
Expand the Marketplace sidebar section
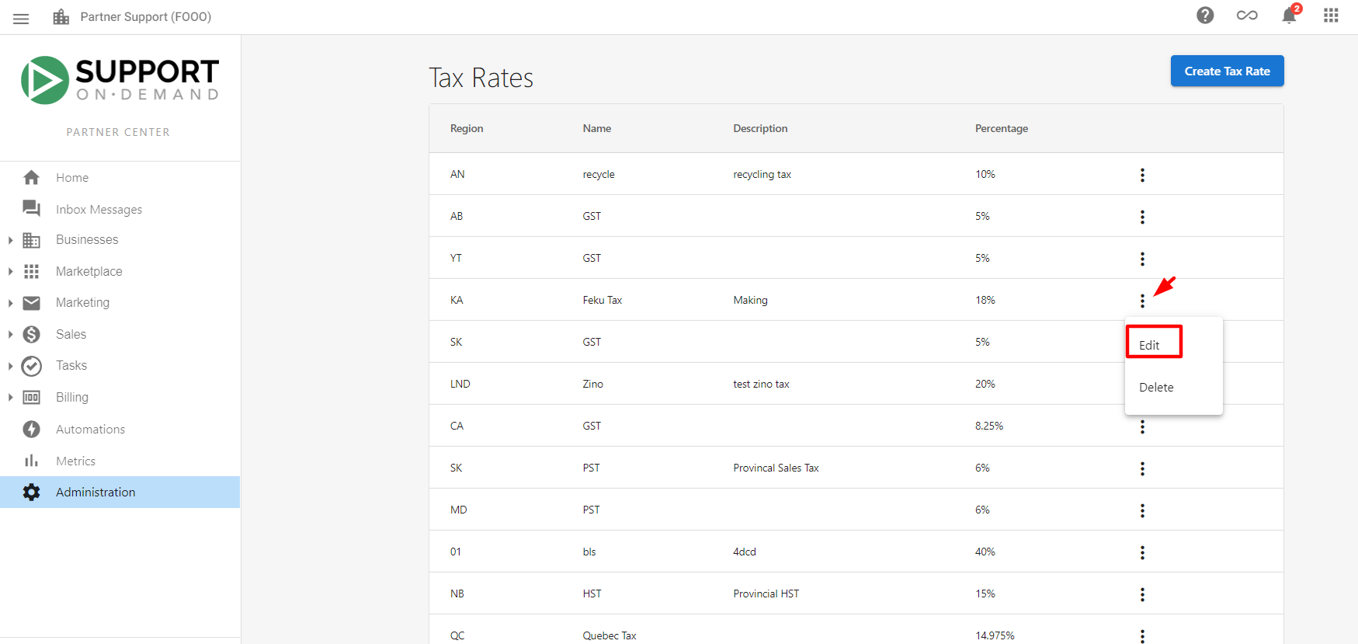10,272
